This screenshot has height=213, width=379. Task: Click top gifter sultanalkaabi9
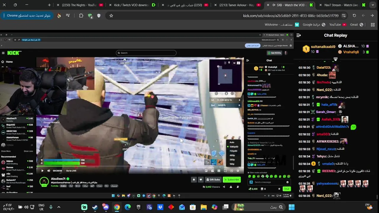[x=323, y=46]
